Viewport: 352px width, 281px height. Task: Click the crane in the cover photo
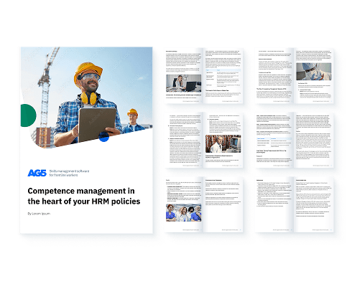click(47, 95)
